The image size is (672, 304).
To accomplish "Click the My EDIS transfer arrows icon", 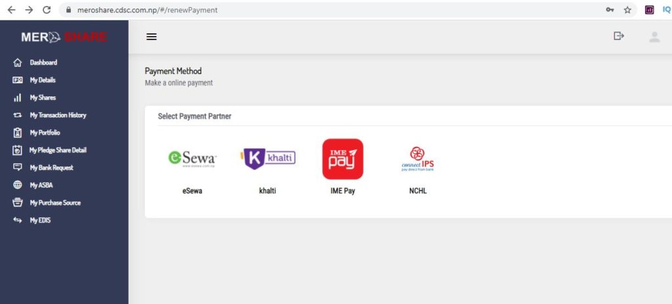I will 18,220.
